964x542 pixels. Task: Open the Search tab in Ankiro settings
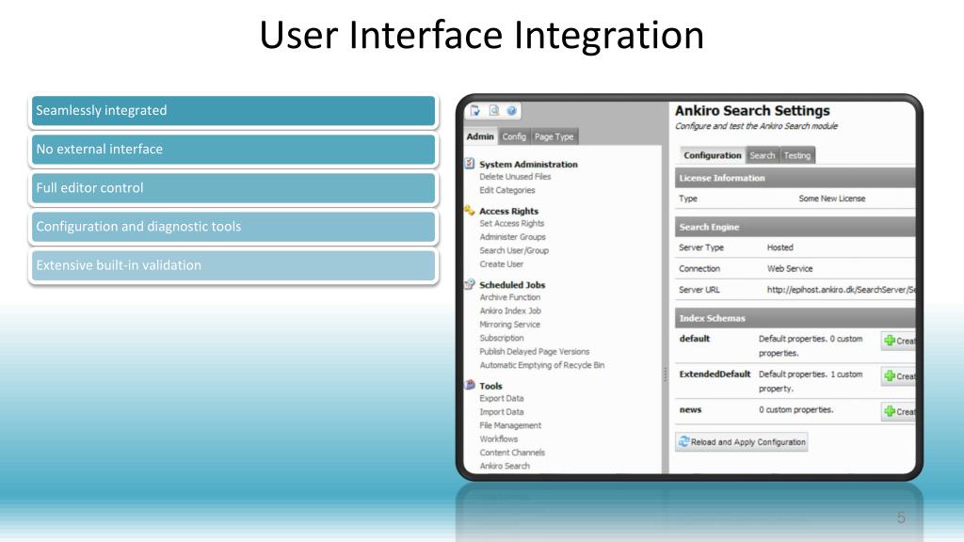tap(763, 155)
